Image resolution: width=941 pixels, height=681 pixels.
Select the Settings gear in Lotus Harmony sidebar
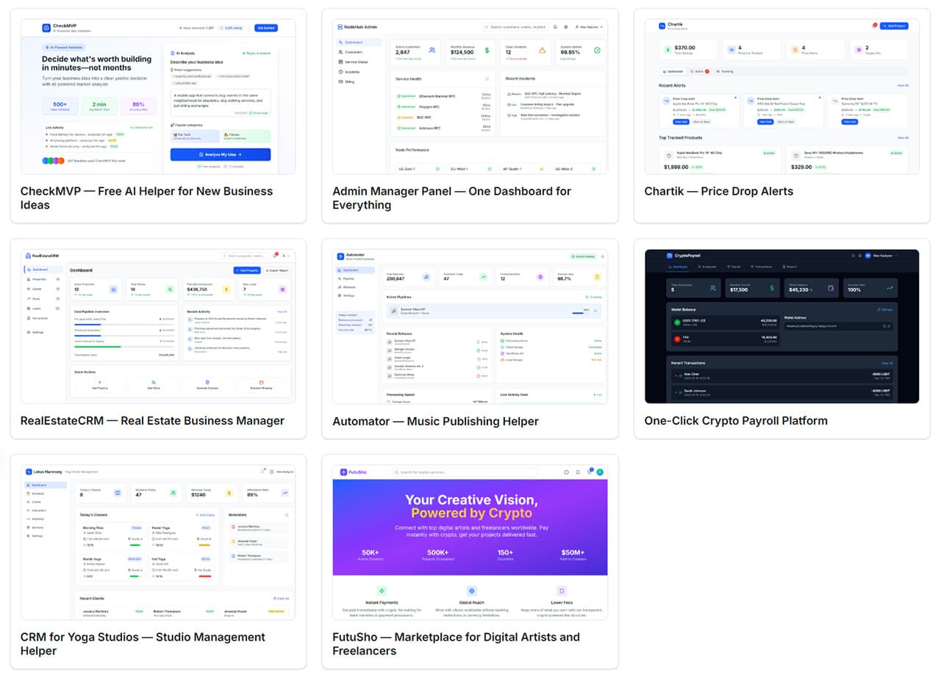(32, 536)
